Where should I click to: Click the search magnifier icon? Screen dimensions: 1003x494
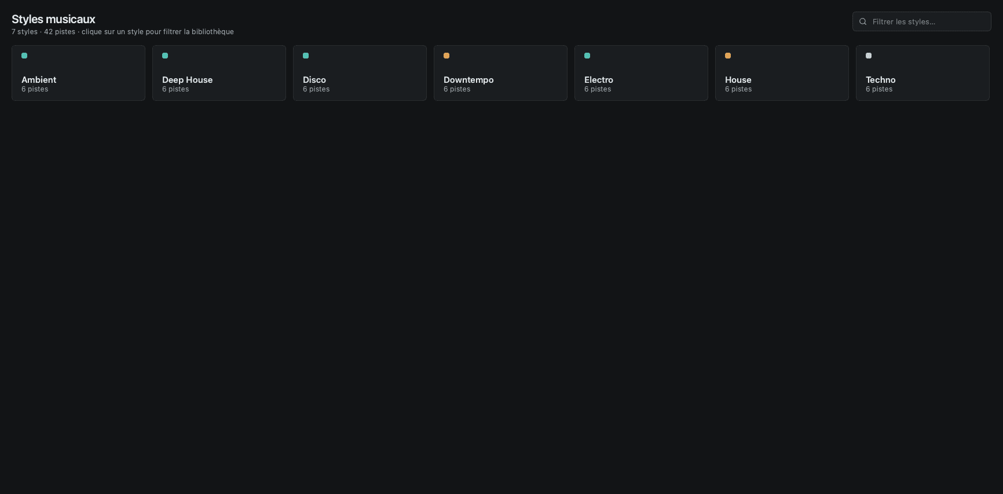[863, 21]
